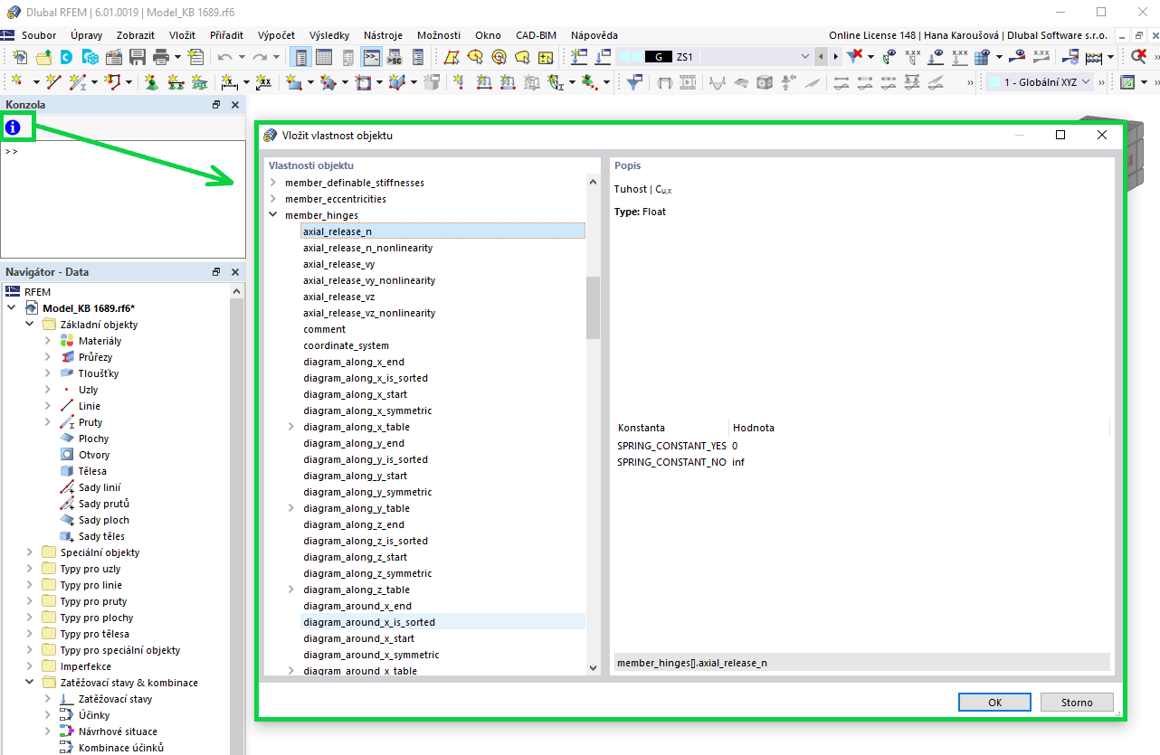Click the save diskette icon
Screen dimensions: 1160x755
point(138,57)
